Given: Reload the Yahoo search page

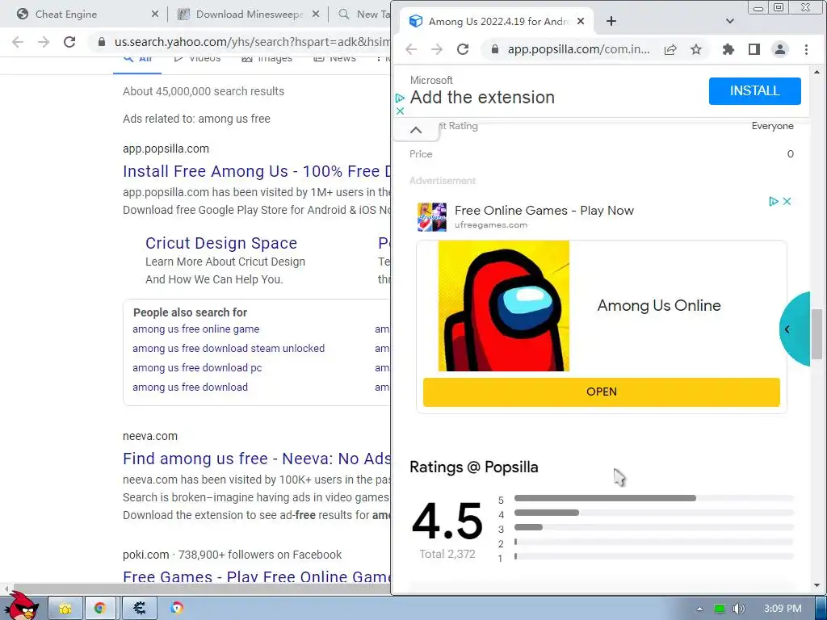Looking at the screenshot, I should pyautogui.click(x=69, y=42).
